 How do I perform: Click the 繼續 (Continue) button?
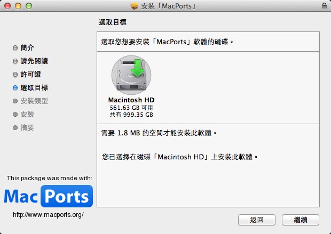coord(301,220)
